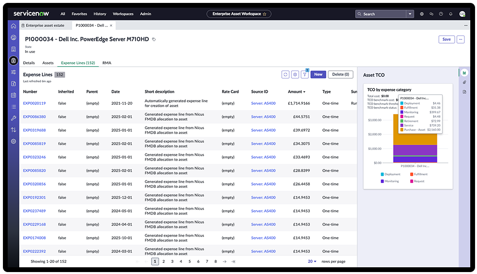The height and width of the screenshot is (274, 477).
Task: Open the more actions menu beside Save
Action: (x=461, y=39)
